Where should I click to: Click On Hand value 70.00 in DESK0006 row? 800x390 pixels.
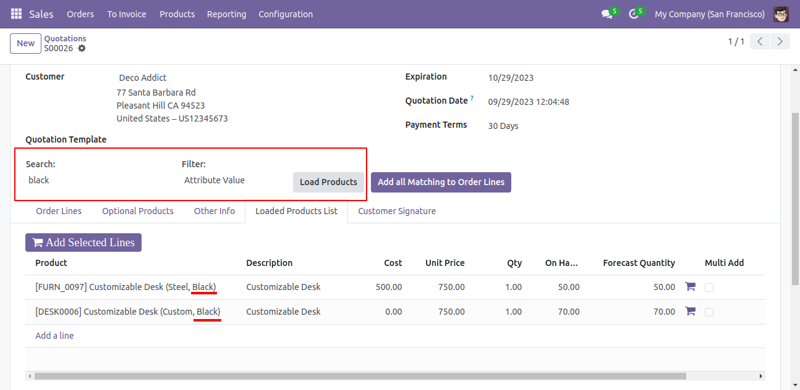tap(569, 312)
